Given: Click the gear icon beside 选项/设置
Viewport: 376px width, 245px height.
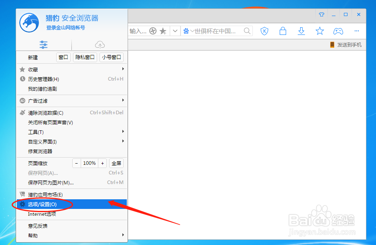Looking at the screenshot, I should click(x=22, y=204).
